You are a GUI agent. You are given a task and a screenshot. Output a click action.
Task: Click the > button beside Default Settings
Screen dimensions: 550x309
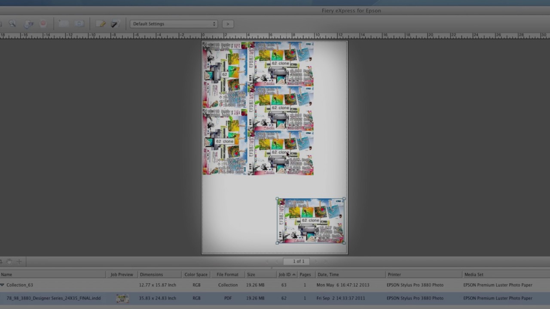228,24
